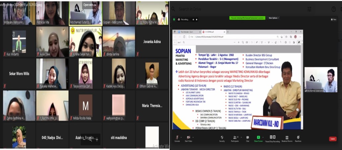Open the 'Open with' menu above image

pyautogui.click(x=89, y=5)
